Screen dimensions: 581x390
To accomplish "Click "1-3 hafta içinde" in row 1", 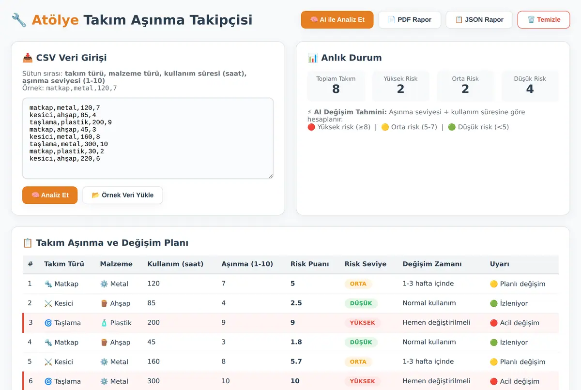I will [x=428, y=284].
